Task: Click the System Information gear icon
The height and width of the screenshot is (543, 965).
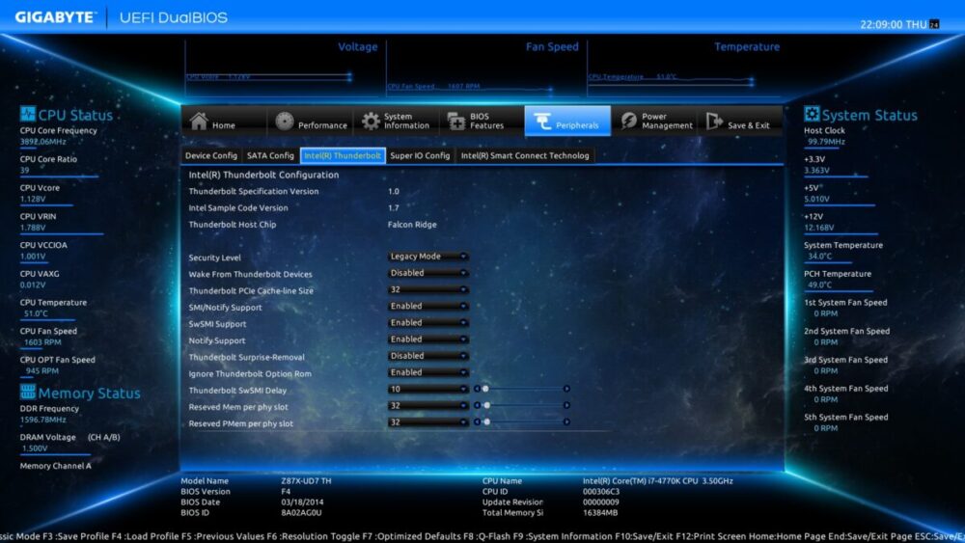Action: 371,122
